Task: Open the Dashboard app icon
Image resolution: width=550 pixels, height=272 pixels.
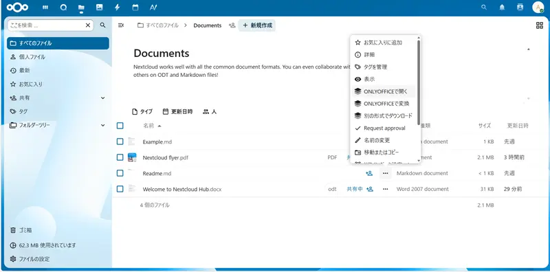Action: pyautogui.click(x=45, y=8)
